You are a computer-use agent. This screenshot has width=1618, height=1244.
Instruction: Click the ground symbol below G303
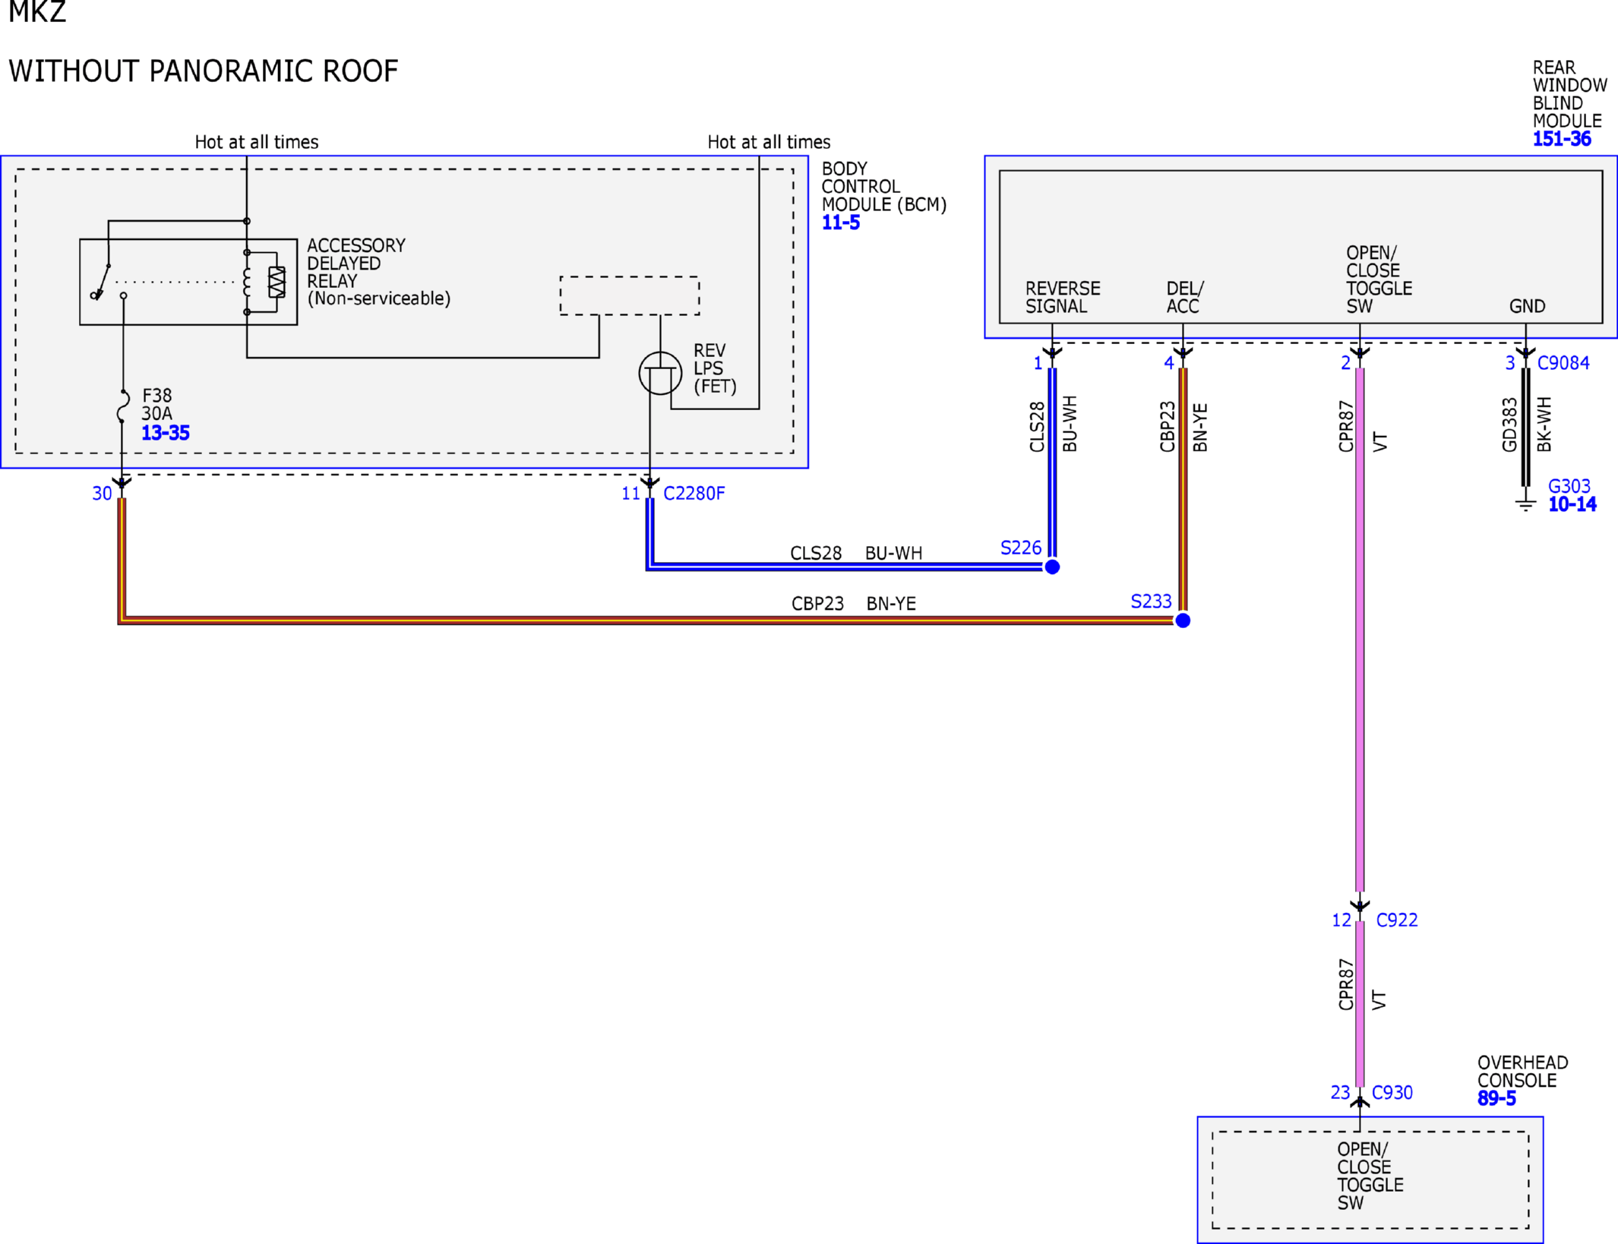point(1525,504)
